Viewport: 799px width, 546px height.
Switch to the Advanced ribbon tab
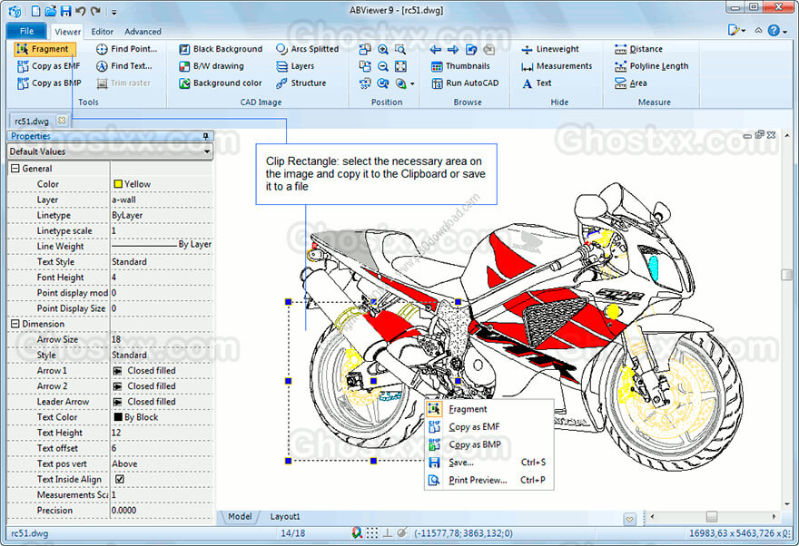(143, 32)
